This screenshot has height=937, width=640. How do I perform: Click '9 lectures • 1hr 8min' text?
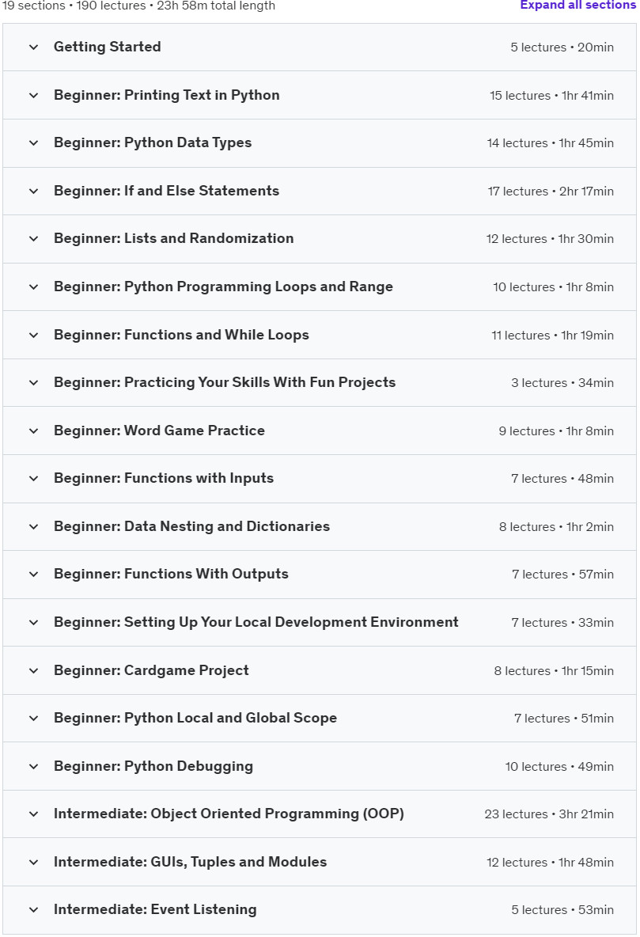tap(556, 431)
